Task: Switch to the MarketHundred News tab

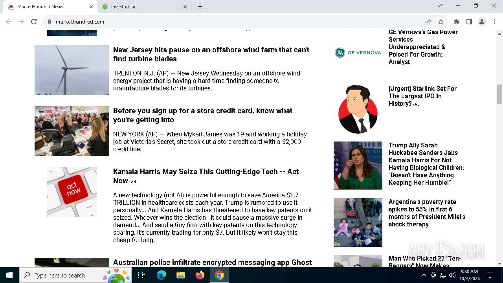Action: click(50, 7)
